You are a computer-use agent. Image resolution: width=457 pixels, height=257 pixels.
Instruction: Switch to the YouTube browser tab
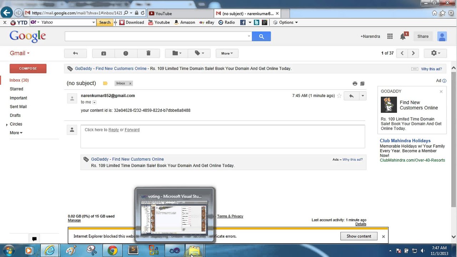tap(180, 14)
